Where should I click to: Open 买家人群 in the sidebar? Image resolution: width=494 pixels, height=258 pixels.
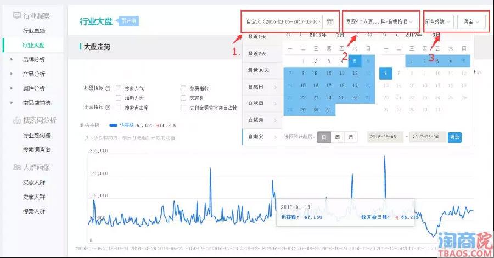[34, 182]
